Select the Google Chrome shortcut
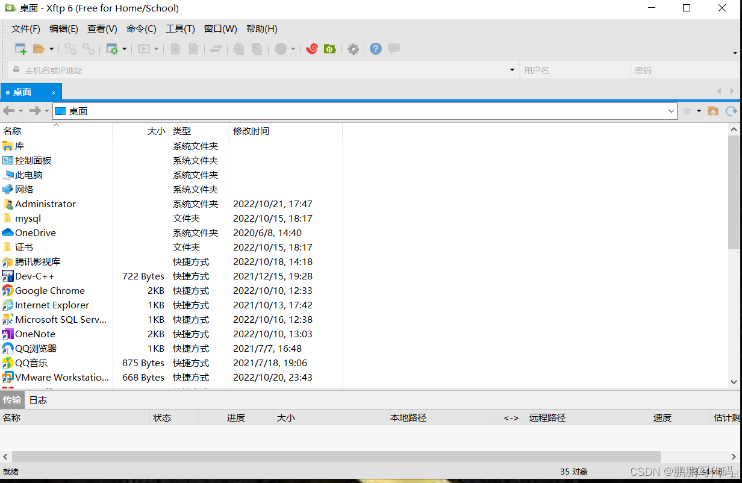 [x=171, y=290]
